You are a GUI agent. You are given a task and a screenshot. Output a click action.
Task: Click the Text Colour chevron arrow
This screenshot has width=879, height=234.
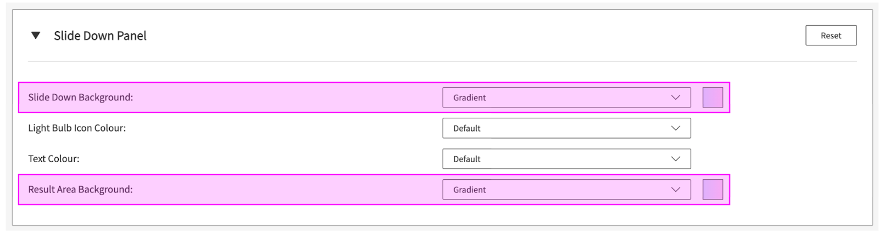(676, 159)
